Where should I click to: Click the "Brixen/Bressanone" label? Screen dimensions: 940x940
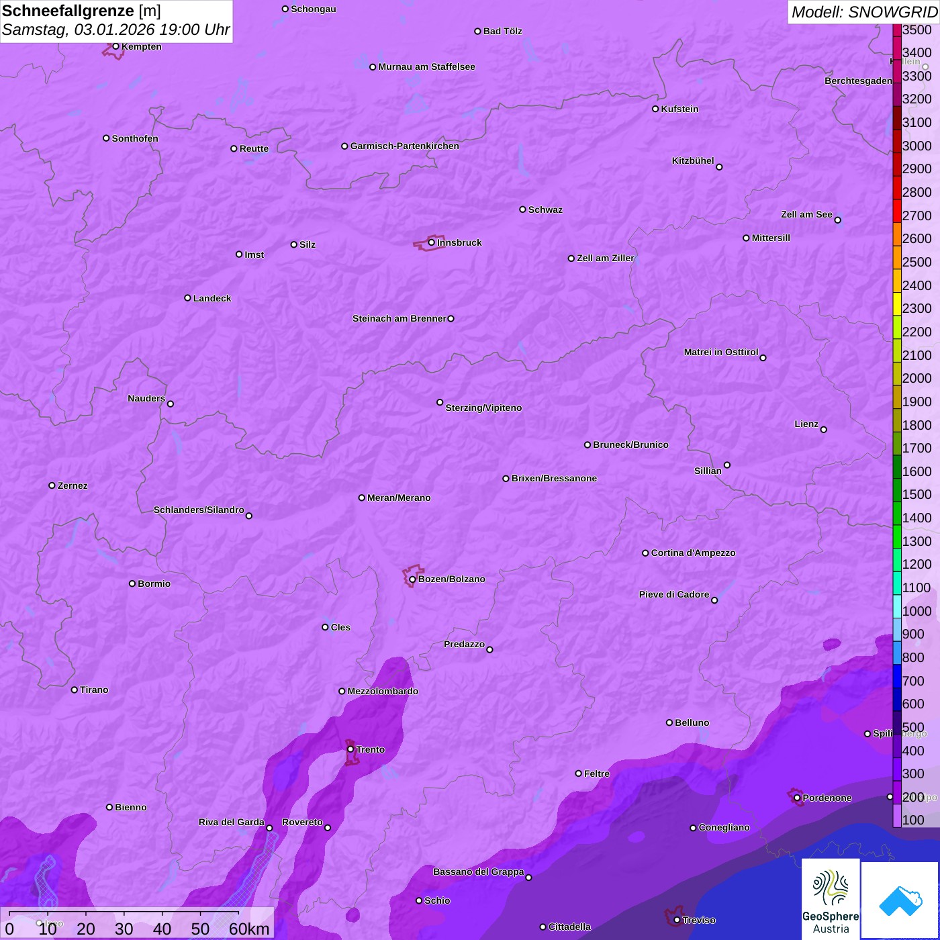coord(554,478)
